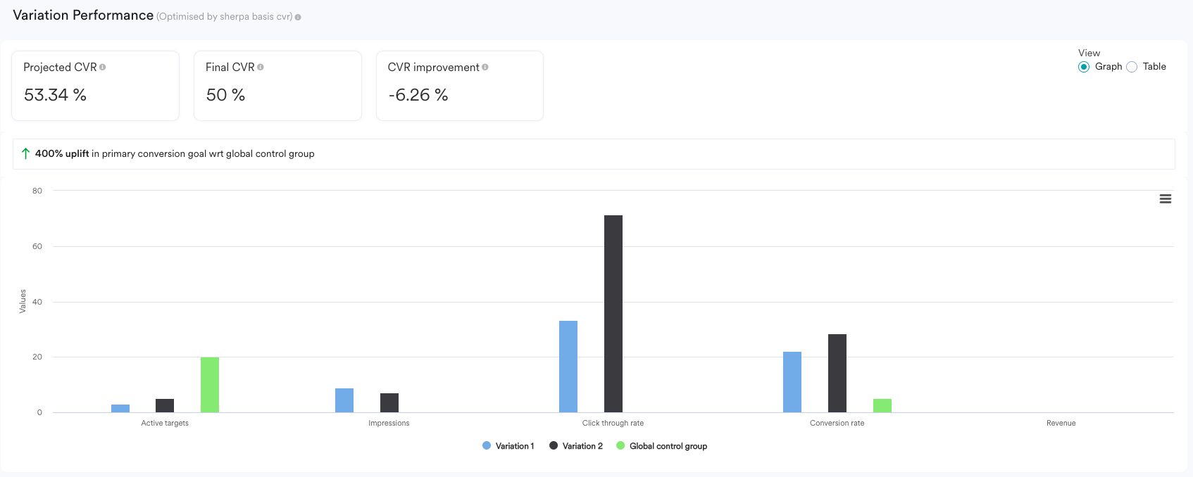Click info icon after Optimised by sherpa text
This screenshot has height=477, width=1193.
tap(298, 18)
